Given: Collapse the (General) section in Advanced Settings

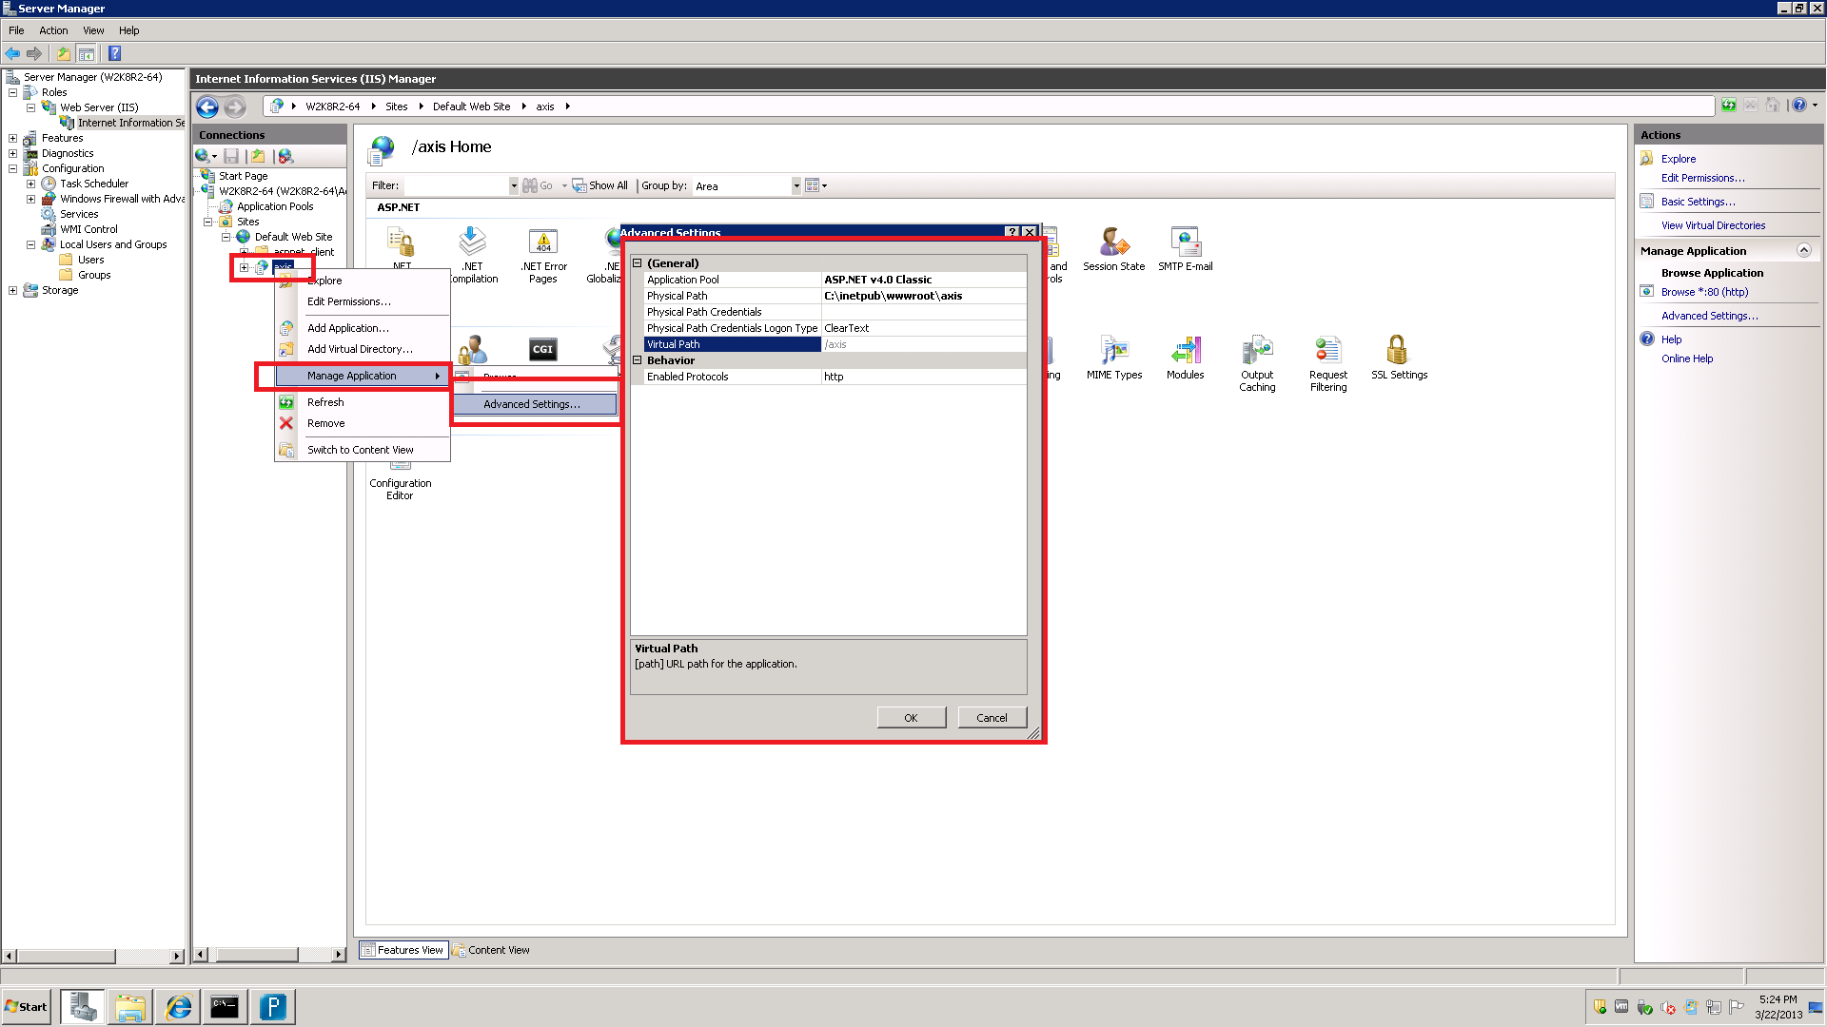Looking at the screenshot, I should (638, 263).
